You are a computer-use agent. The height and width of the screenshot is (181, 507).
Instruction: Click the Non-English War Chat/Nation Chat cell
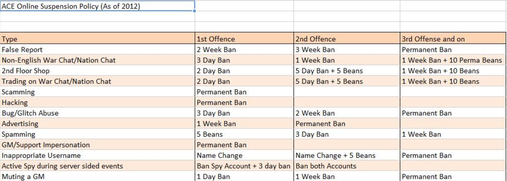pyautogui.click(x=98, y=60)
